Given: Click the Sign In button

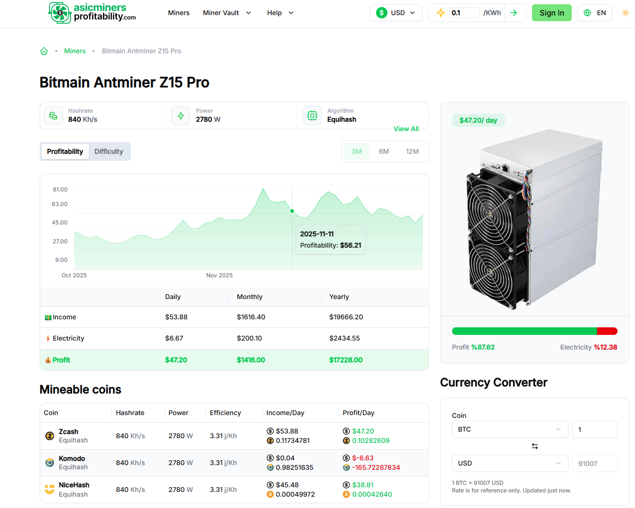Looking at the screenshot, I should 551,13.
